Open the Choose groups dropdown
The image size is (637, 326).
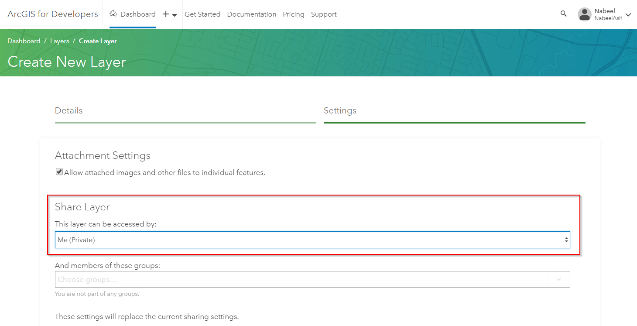pyautogui.click(x=312, y=279)
